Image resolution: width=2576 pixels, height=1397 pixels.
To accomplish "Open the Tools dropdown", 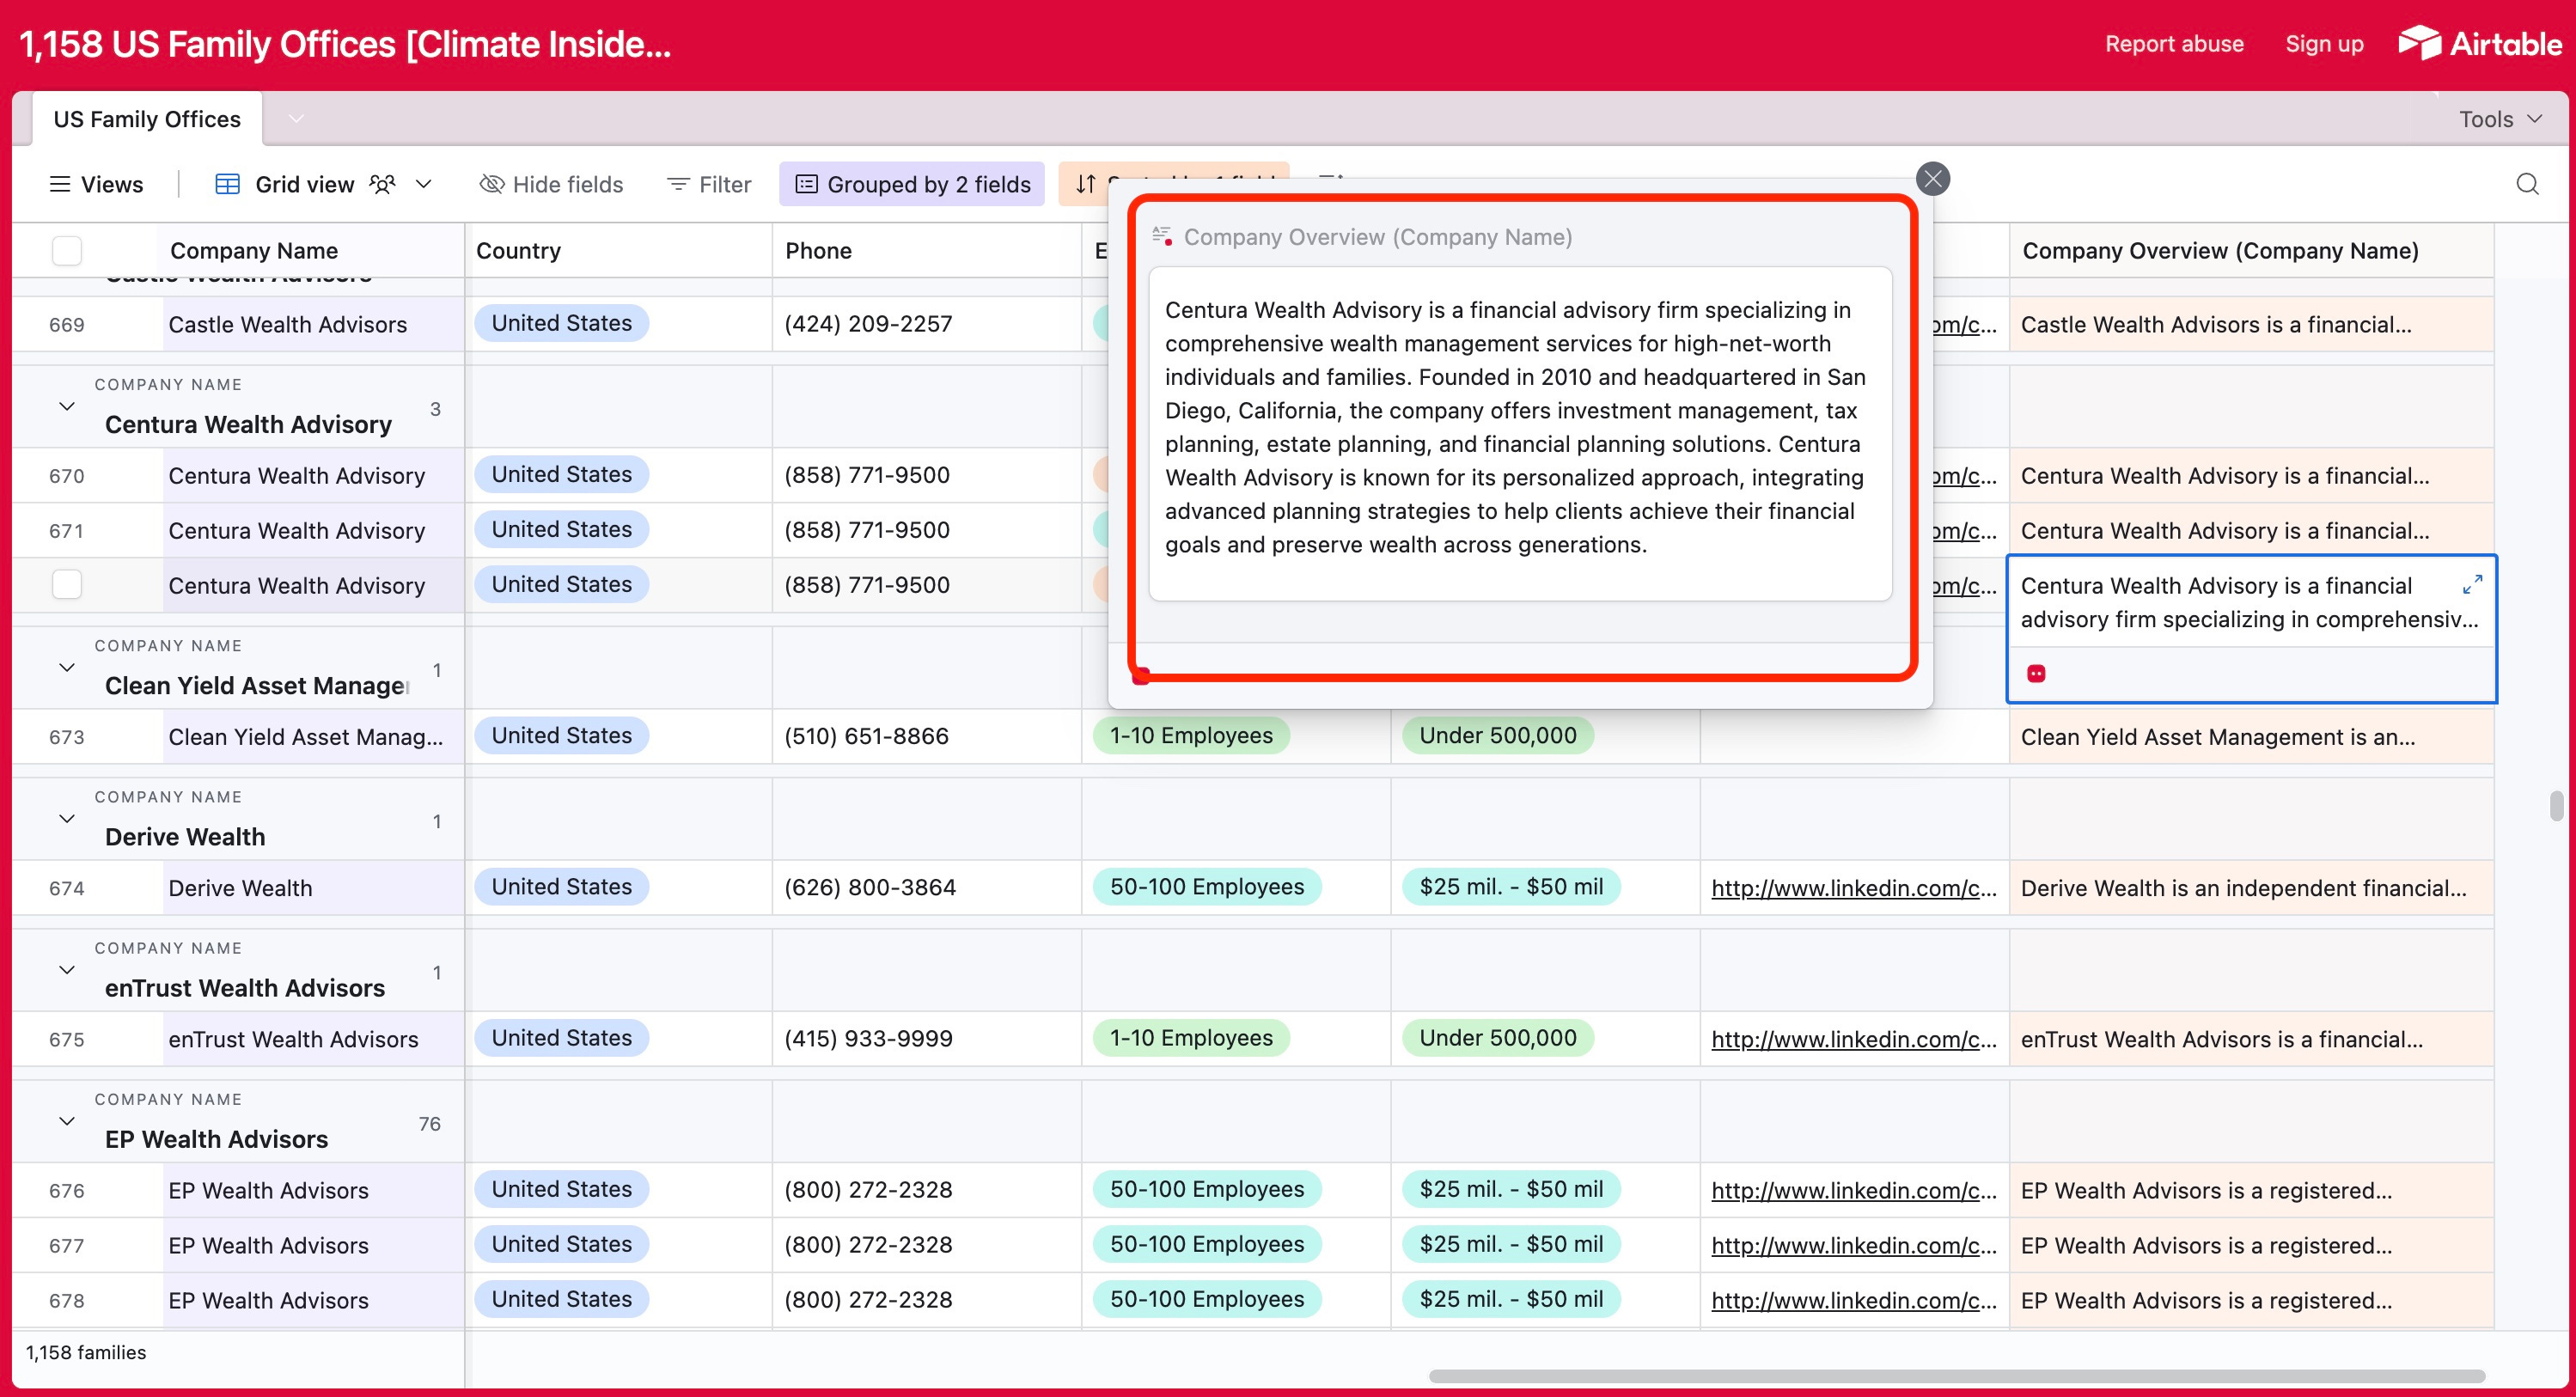I will (x=2499, y=119).
